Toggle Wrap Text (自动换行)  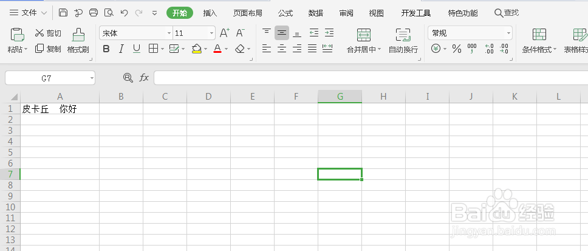(x=403, y=41)
